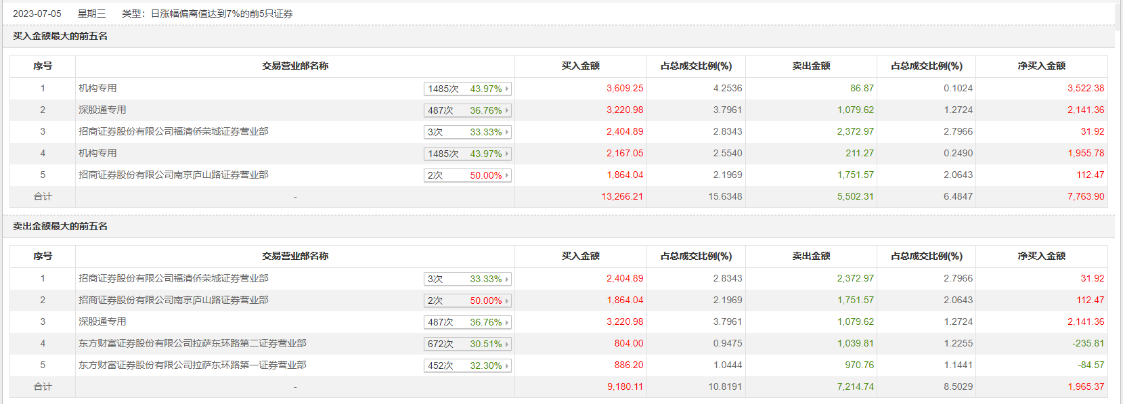1123x404 pixels.
Task: Expand the 1485次 stats box in buy row 1
Action: point(467,89)
